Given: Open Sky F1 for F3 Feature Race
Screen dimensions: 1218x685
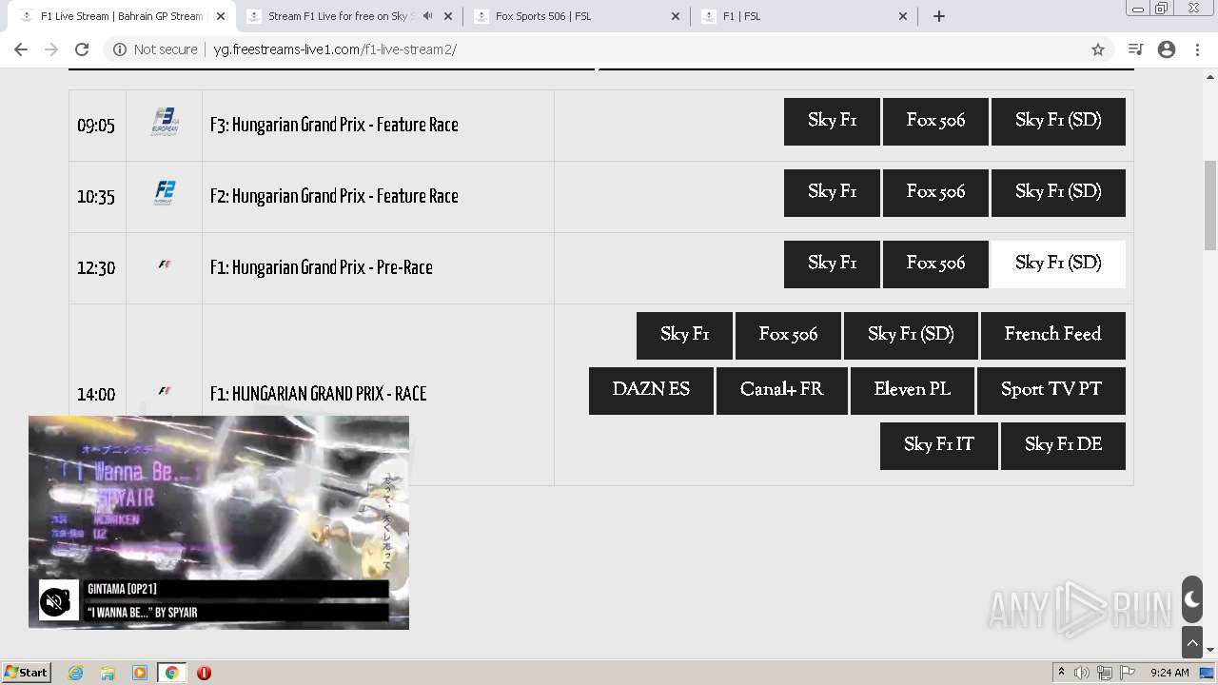Looking at the screenshot, I should pos(832,121).
